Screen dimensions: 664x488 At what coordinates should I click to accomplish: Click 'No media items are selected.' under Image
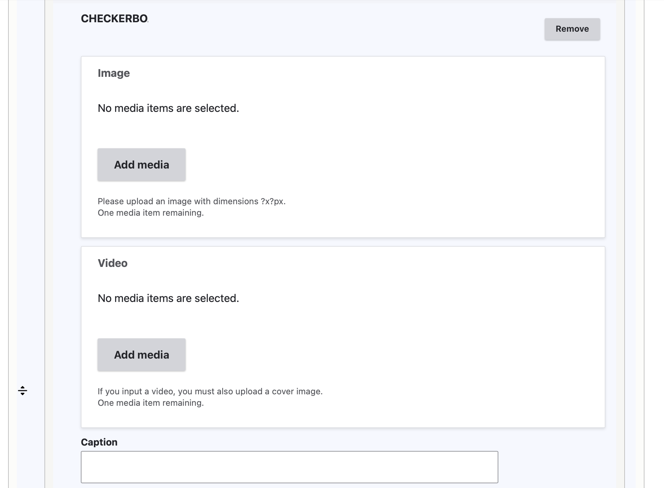(168, 108)
